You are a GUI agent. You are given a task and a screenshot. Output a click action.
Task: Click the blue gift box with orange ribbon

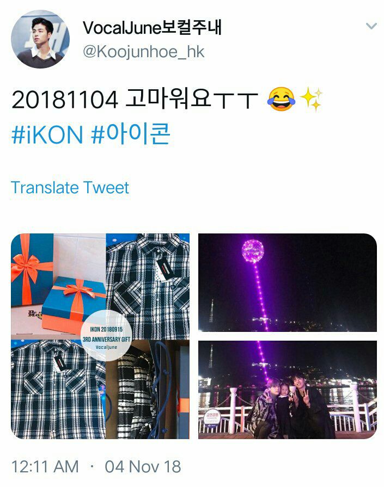point(74,304)
